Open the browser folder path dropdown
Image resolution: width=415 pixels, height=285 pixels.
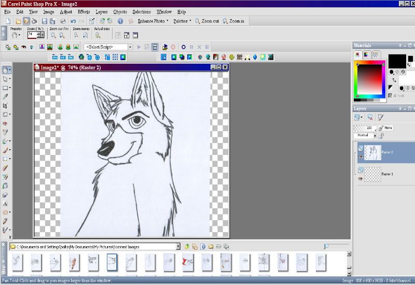pyautogui.click(x=178, y=247)
